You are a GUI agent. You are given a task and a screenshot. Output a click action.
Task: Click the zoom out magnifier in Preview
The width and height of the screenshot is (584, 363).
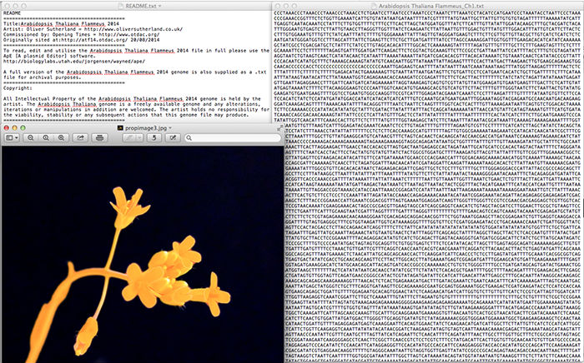point(30,137)
